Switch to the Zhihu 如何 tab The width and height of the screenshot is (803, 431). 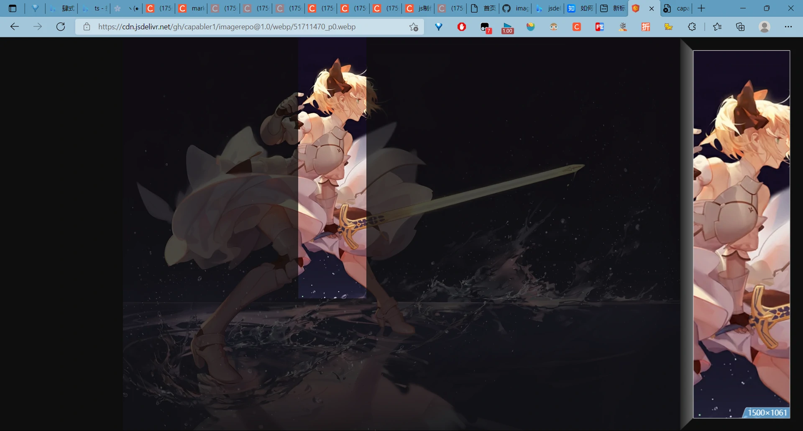[581, 8]
